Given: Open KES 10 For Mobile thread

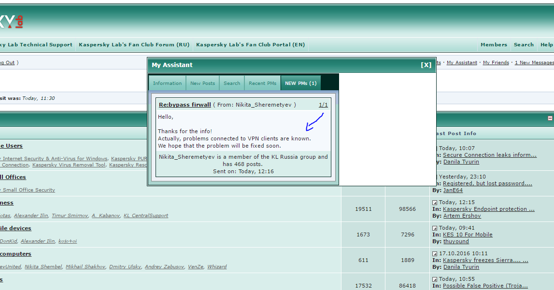Looking at the screenshot, I should point(468,235).
